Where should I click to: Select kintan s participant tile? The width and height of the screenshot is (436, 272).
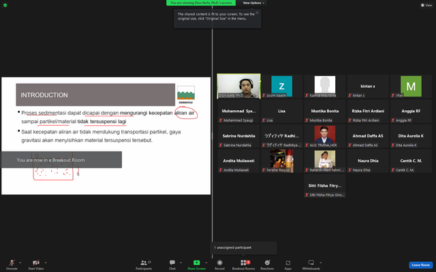click(x=368, y=86)
